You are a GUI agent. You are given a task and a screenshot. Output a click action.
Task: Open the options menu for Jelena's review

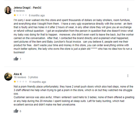click(128, 9)
